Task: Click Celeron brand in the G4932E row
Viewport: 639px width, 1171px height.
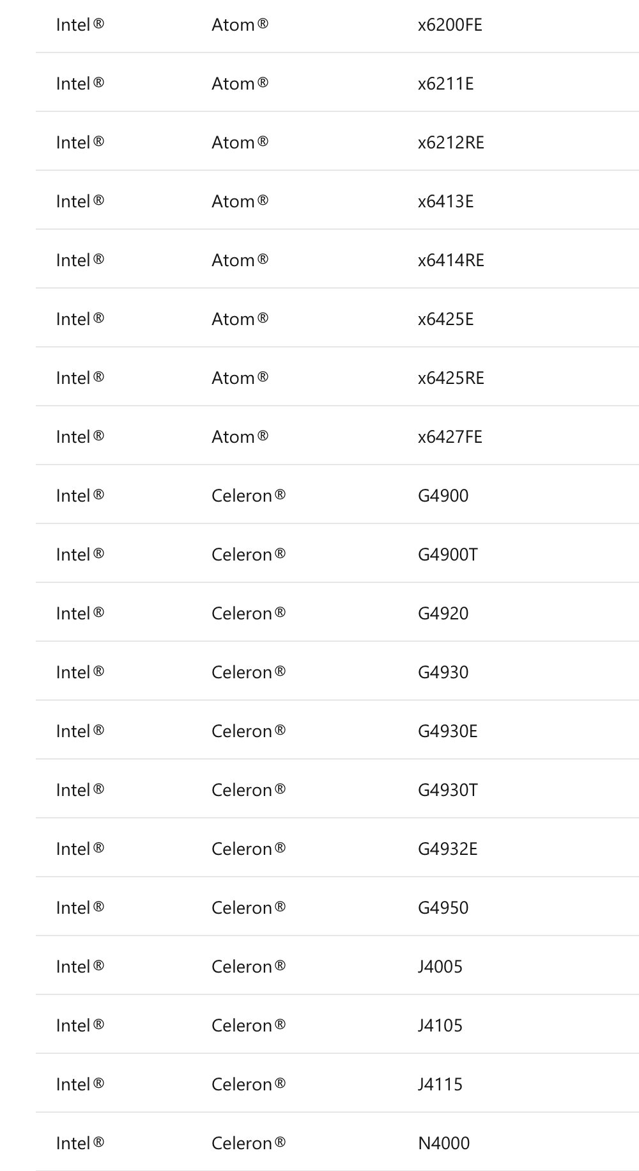Action: (x=248, y=849)
